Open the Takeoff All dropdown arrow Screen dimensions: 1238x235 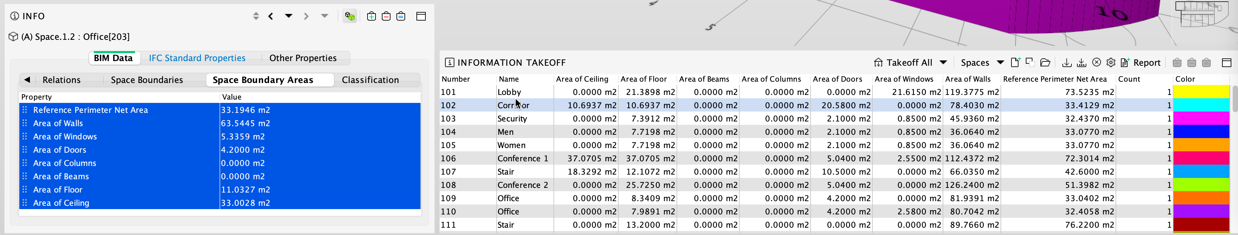(x=943, y=62)
